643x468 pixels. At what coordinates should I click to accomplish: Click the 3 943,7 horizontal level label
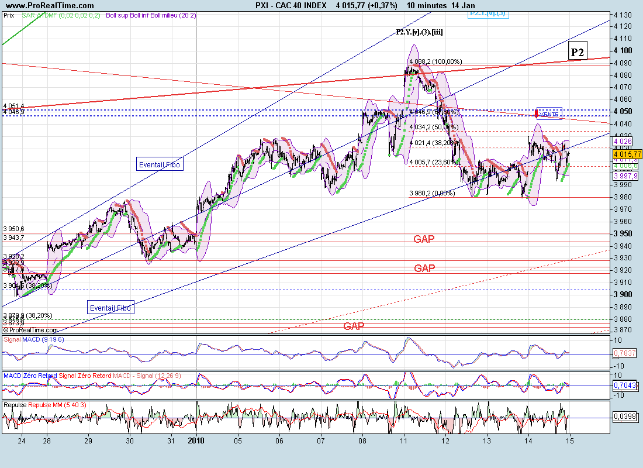(13, 238)
